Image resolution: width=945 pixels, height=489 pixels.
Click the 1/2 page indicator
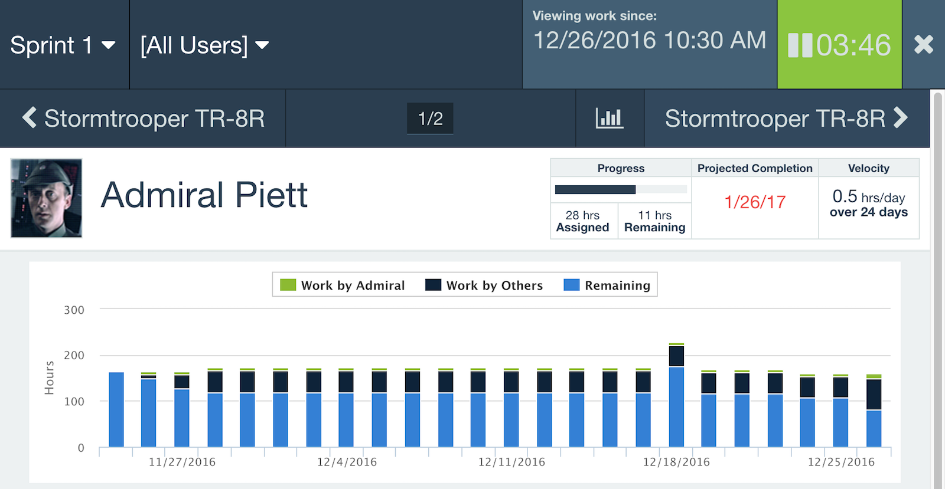click(x=430, y=119)
